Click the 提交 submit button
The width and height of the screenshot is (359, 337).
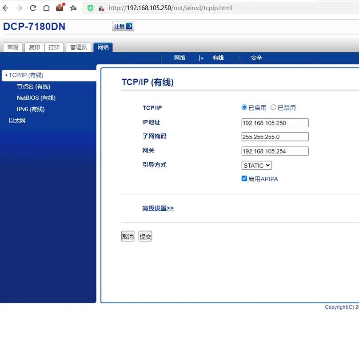[145, 236]
